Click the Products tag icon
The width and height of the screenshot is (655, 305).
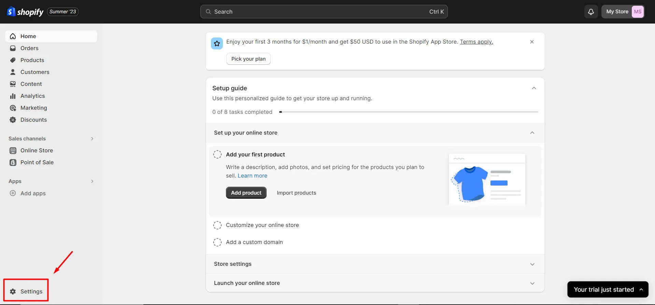[x=13, y=60]
